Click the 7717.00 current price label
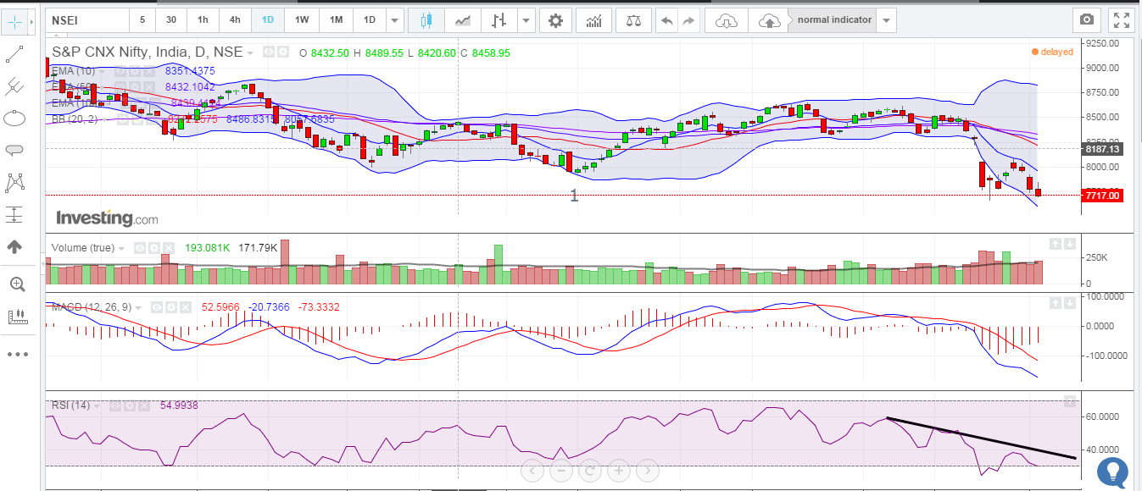1142x491 pixels. pos(1102,196)
